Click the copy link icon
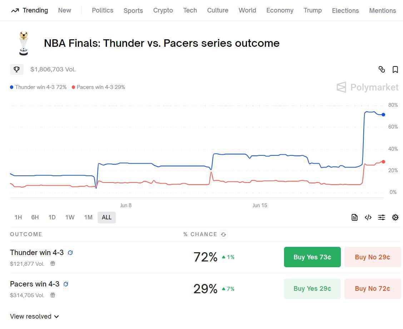This screenshot has width=403, height=329. point(382,69)
